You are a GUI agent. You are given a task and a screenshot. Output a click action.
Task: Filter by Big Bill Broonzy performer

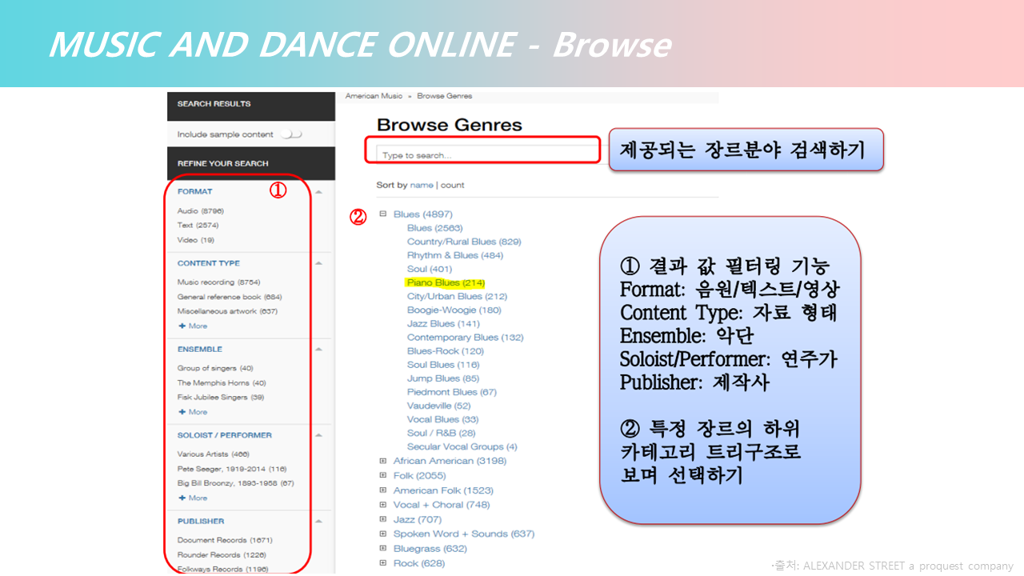(x=236, y=483)
